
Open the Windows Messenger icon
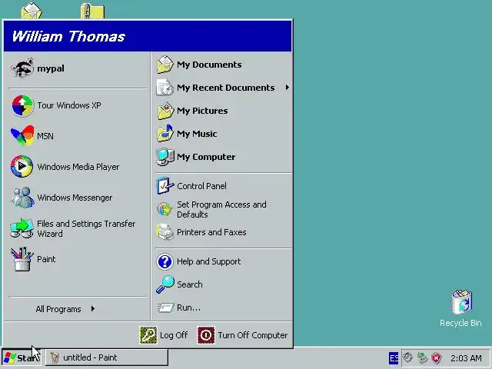22,198
